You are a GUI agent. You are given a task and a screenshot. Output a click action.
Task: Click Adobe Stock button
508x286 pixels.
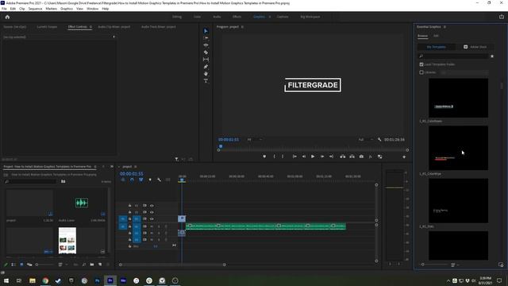pyautogui.click(x=475, y=47)
